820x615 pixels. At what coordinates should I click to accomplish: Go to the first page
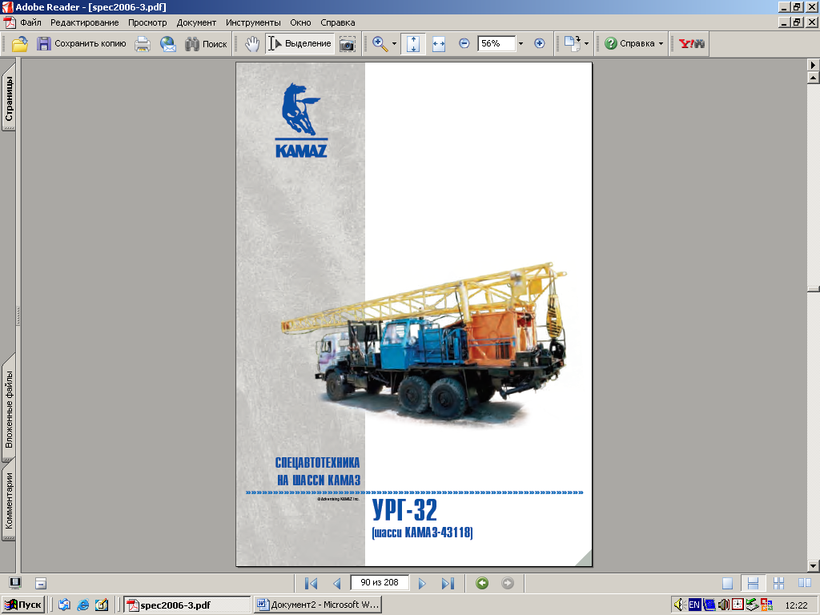[x=311, y=583]
